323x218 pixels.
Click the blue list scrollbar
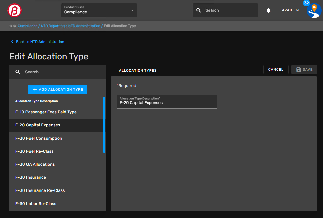104,125
